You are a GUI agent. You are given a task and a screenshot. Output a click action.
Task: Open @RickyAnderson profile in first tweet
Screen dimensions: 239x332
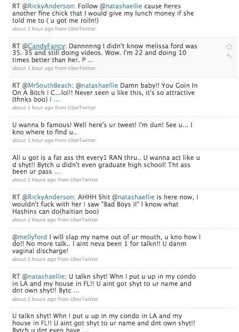[x=51, y=6]
